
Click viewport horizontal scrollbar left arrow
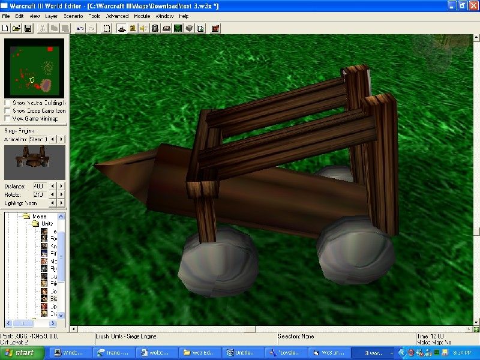coord(73,329)
